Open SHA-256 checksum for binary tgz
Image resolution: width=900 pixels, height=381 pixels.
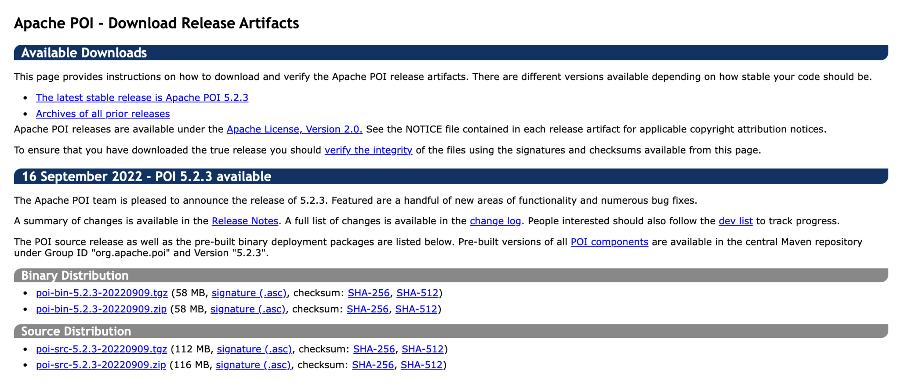point(369,293)
